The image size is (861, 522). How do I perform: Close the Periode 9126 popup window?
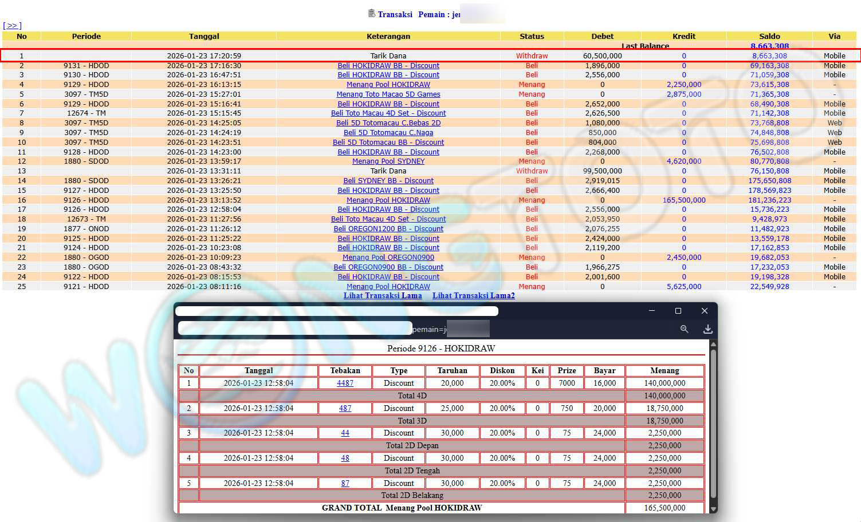pos(705,311)
